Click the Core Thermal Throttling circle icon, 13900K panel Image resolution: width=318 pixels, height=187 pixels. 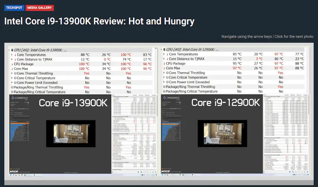coord(15,73)
